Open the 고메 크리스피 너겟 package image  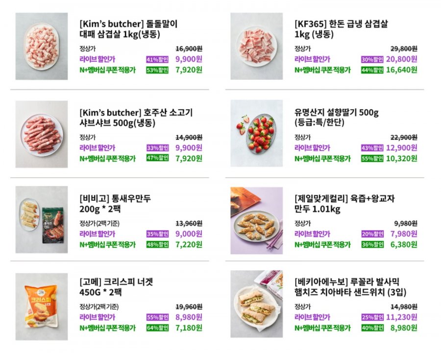click(x=42, y=306)
